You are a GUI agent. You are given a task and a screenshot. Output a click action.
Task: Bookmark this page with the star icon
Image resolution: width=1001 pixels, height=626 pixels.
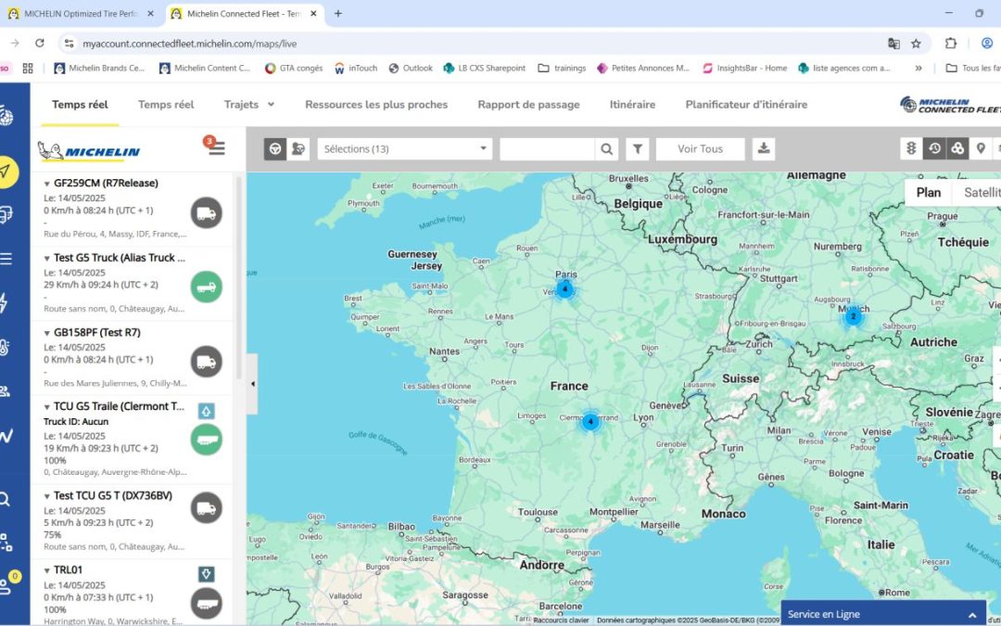(x=916, y=44)
